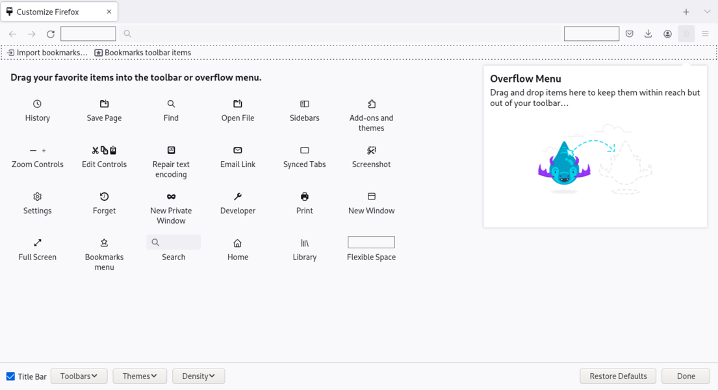The width and height of the screenshot is (718, 390).
Task: Open the Toolbars dropdown
Action: pyautogui.click(x=79, y=376)
